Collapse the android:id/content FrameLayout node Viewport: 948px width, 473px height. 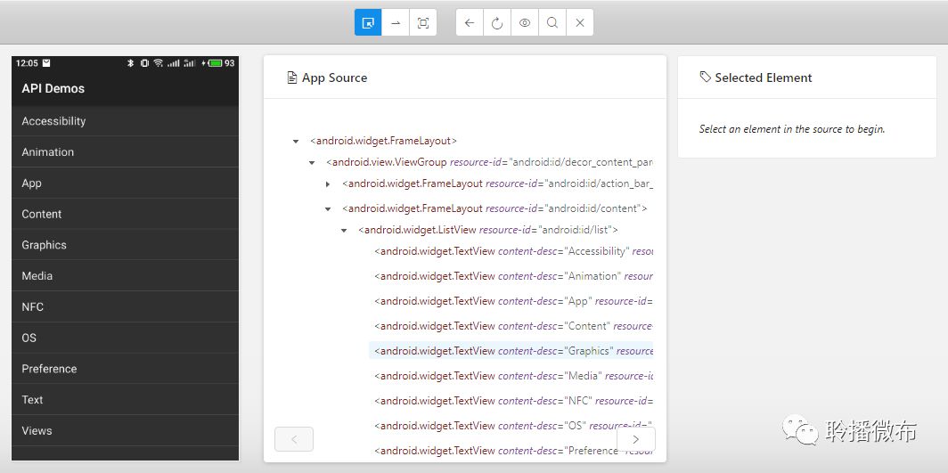[328, 209]
